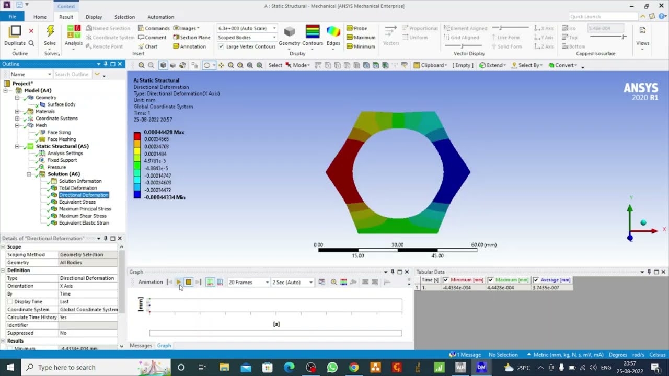The image size is (669, 376).
Task: Open the Views ribbon icon
Action: [x=642, y=31]
